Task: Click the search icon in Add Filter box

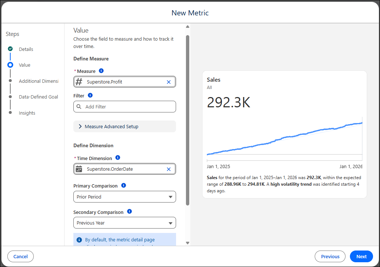Action: [x=79, y=107]
